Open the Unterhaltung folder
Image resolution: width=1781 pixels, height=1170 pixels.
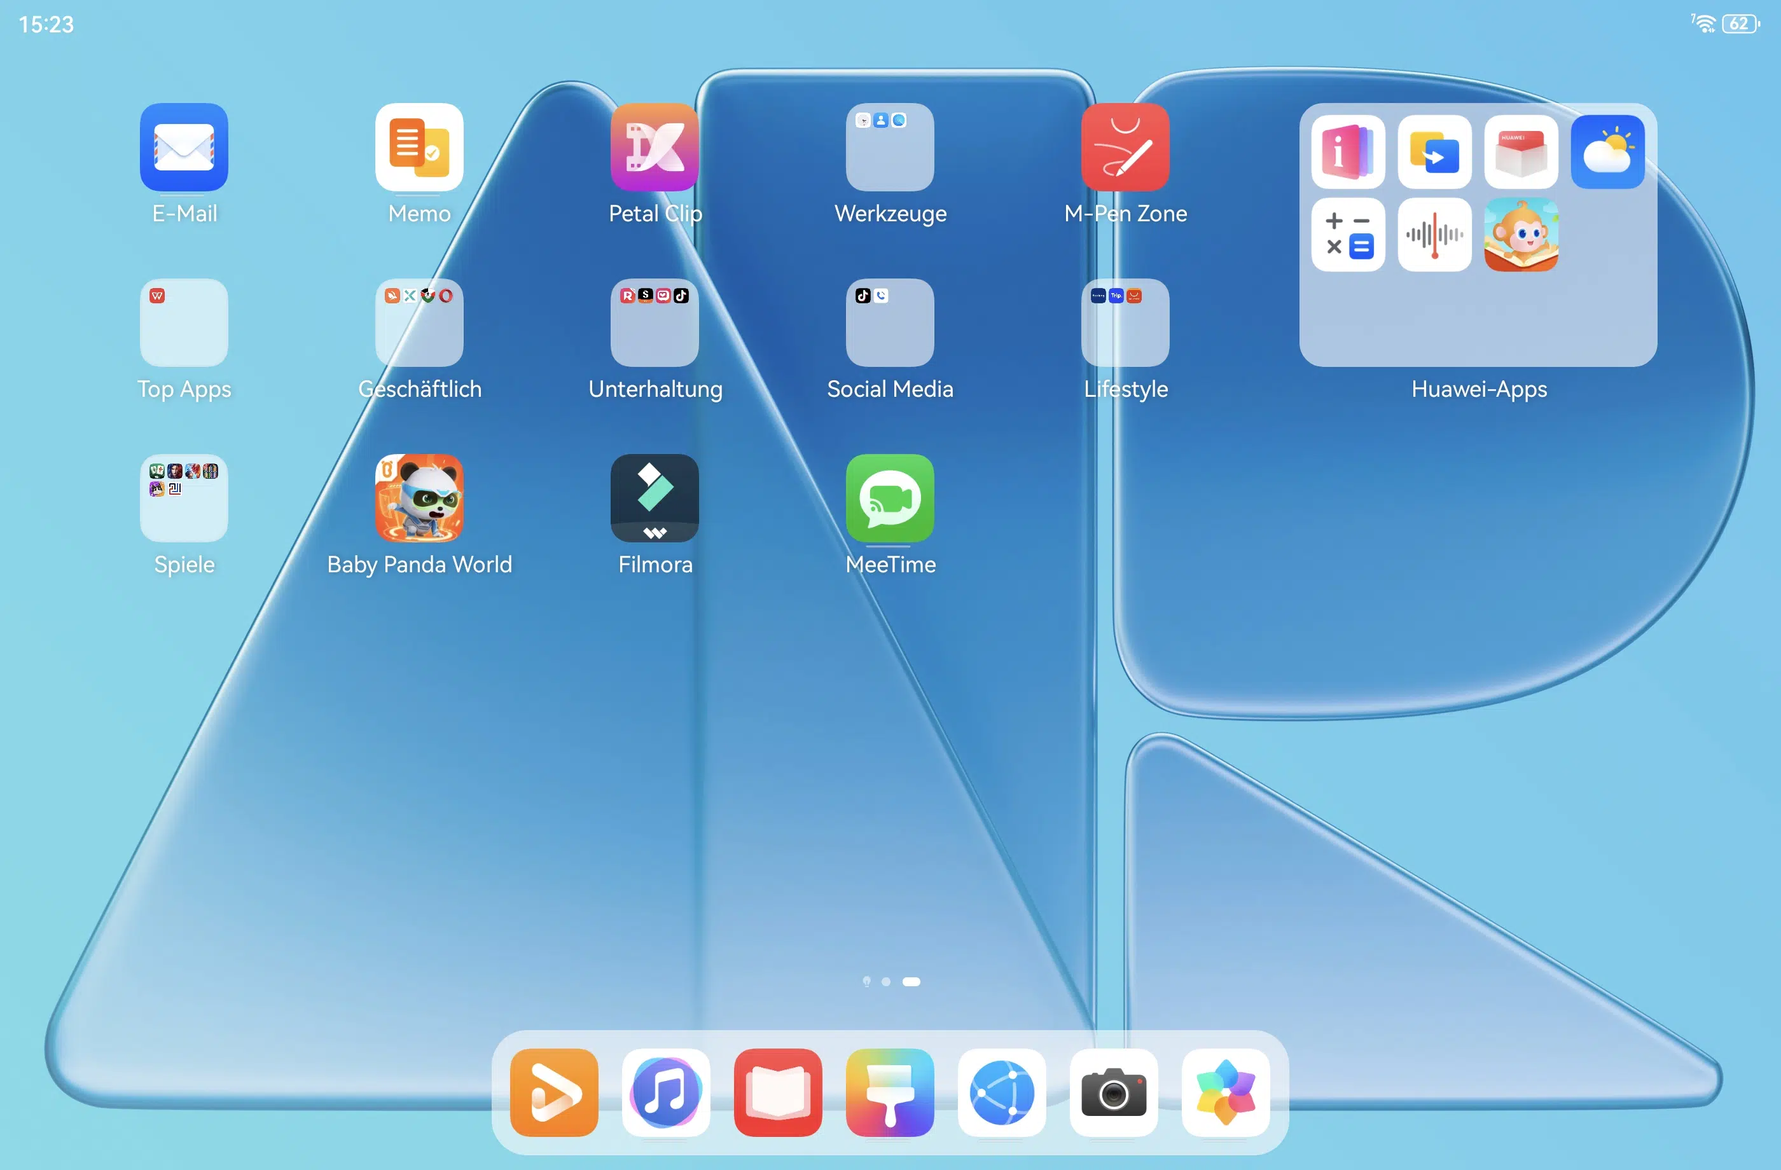coord(655,322)
